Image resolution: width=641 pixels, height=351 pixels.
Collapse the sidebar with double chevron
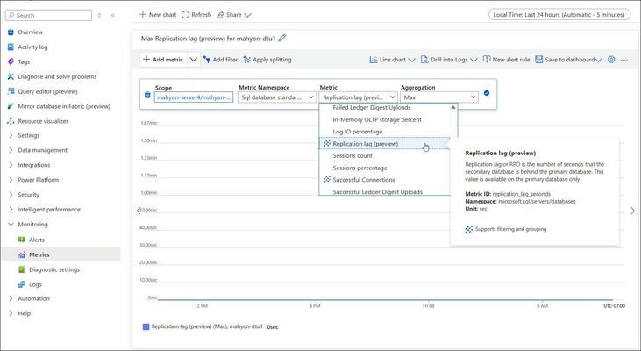(113, 15)
